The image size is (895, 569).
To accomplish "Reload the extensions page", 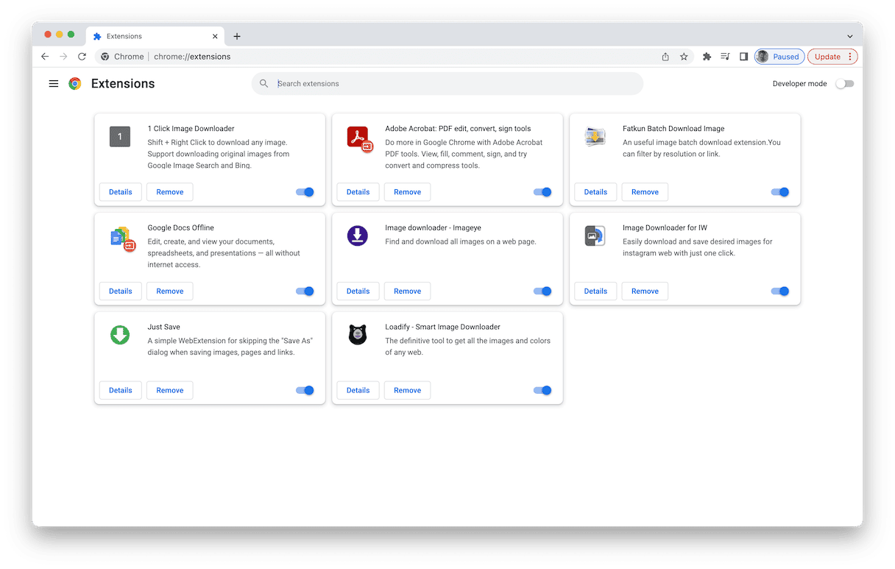I will click(82, 57).
